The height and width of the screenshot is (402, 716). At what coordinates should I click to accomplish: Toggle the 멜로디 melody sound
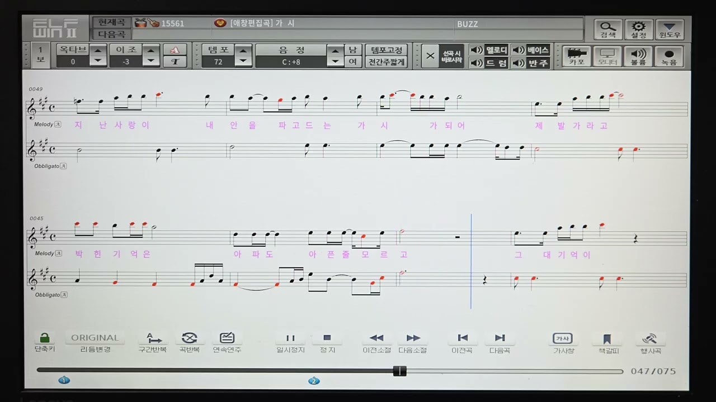tap(489, 50)
